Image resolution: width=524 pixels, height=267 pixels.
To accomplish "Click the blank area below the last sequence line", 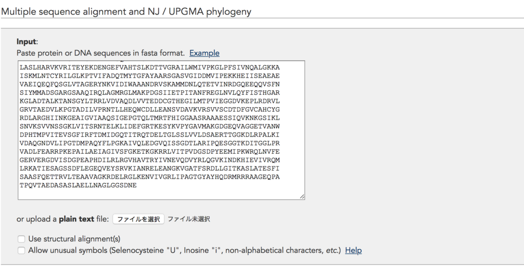I will 161,193.
